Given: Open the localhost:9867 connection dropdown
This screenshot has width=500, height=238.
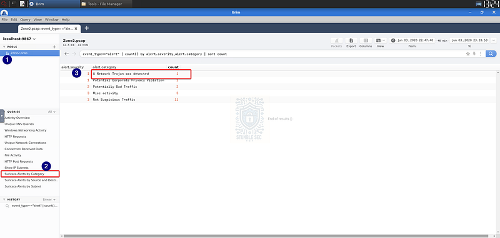Looking at the screenshot, I should [x=19, y=39].
